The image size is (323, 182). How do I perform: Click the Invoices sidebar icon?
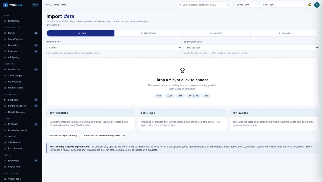coord(5,51)
